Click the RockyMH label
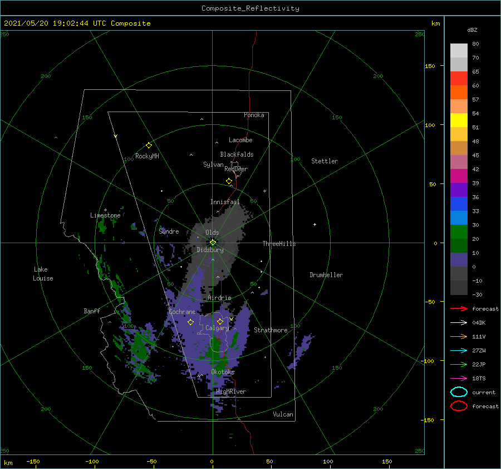The width and height of the screenshot is (501, 469). point(147,156)
